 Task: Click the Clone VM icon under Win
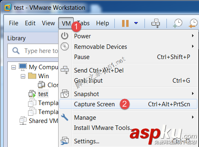[42, 85]
